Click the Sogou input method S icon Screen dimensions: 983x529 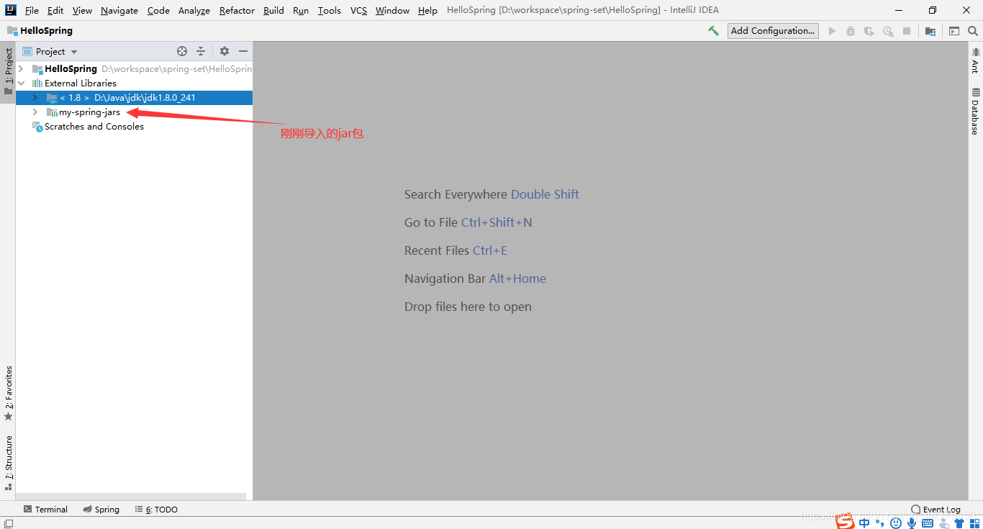[845, 522]
